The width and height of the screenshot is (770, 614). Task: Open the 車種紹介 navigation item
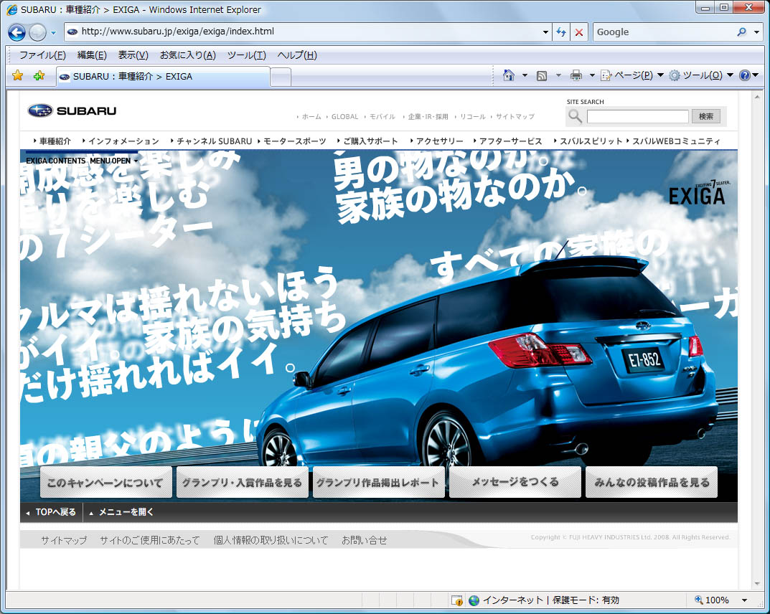(55, 141)
